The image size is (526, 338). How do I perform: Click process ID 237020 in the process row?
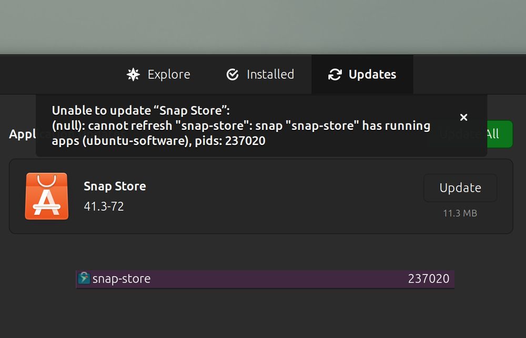click(x=428, y=279)
